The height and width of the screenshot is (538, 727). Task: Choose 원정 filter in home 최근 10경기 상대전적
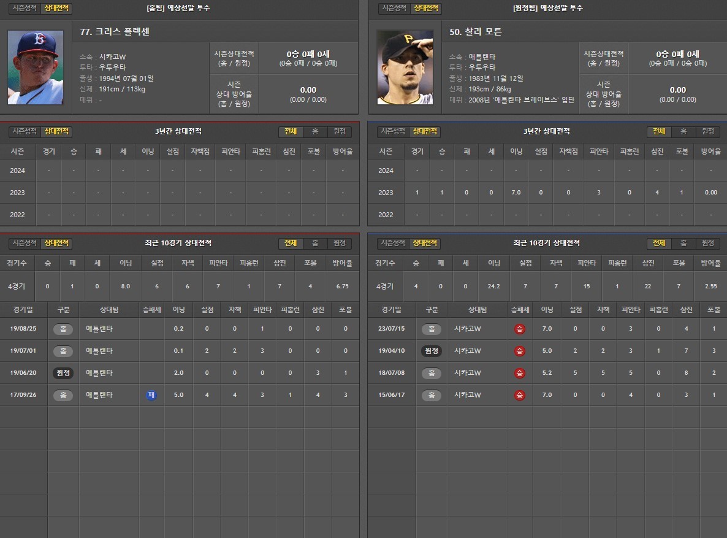340,243
